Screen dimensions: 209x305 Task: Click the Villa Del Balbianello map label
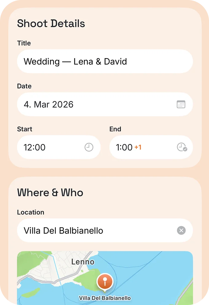(105, 298)
